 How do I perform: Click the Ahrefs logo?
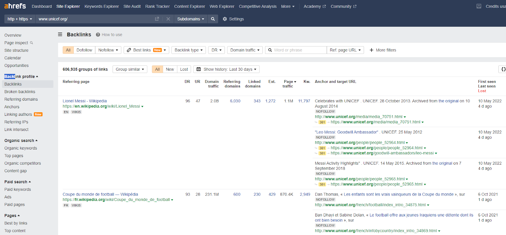(15, 6)
